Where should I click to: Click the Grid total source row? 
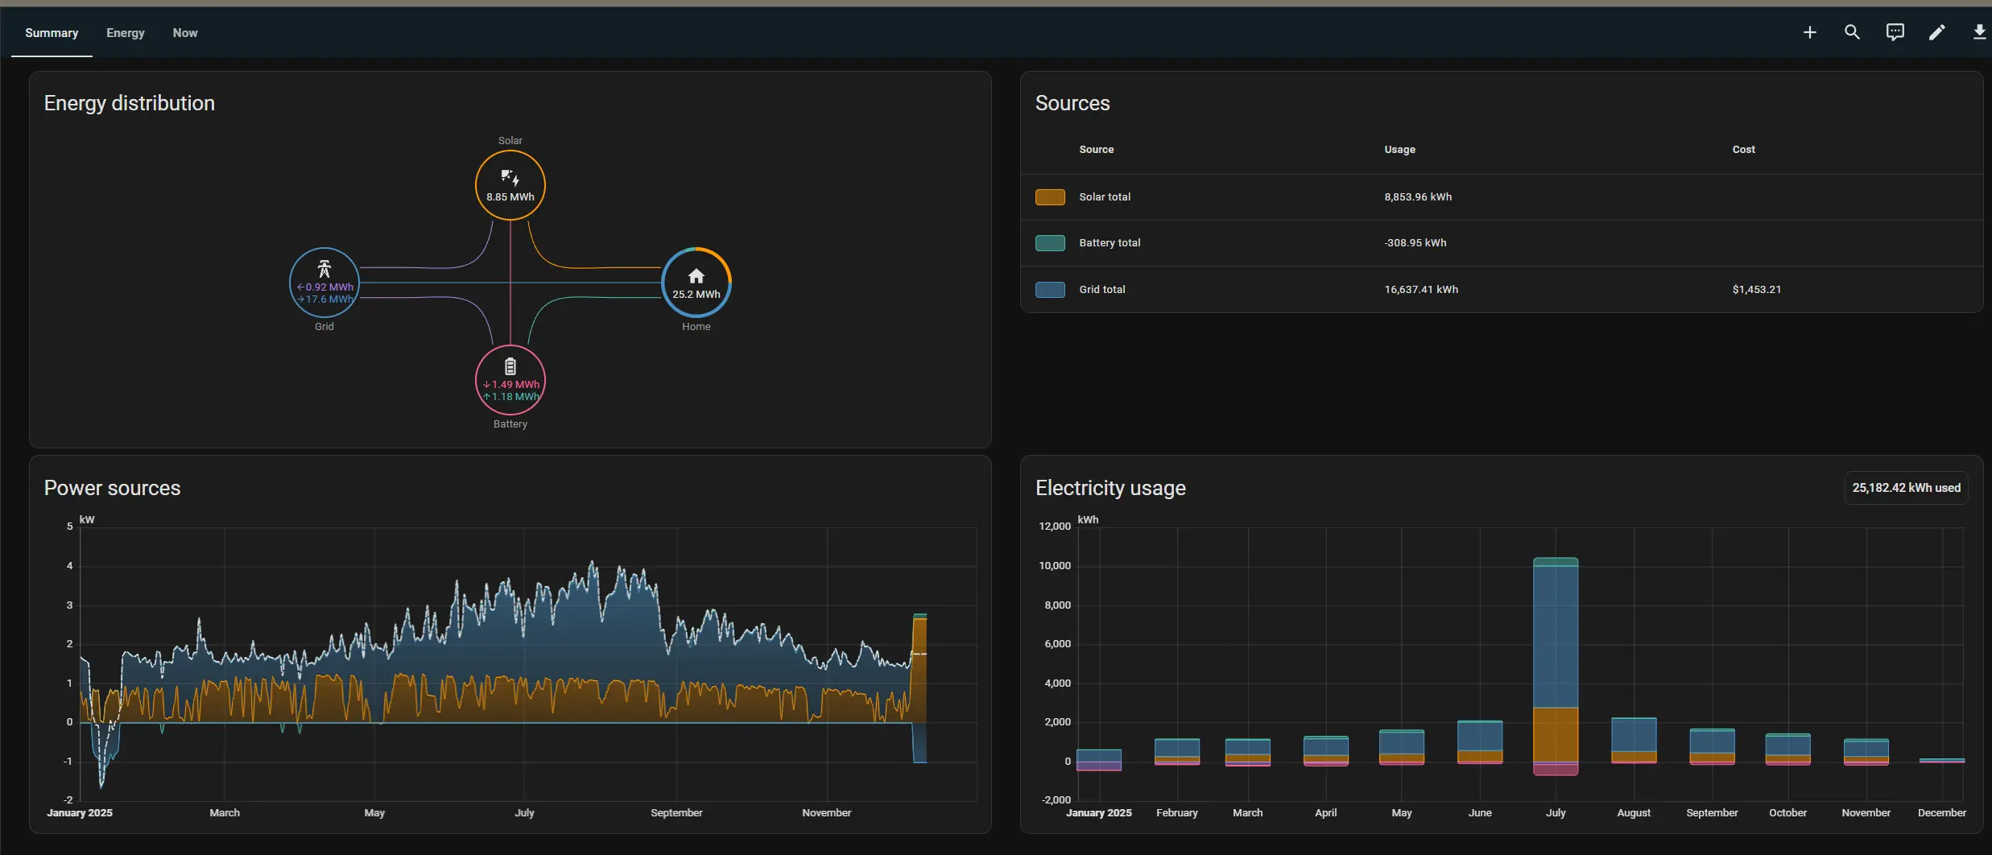1101,290
